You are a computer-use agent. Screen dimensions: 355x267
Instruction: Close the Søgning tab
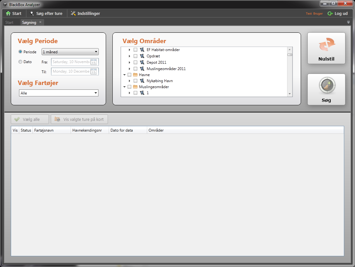point(40,22)
